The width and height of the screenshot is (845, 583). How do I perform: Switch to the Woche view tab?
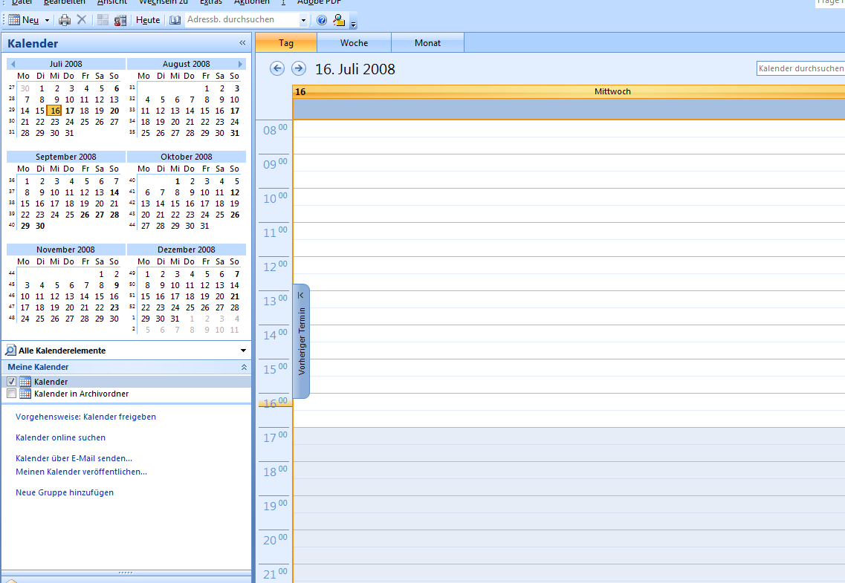[x=354, y=43]
